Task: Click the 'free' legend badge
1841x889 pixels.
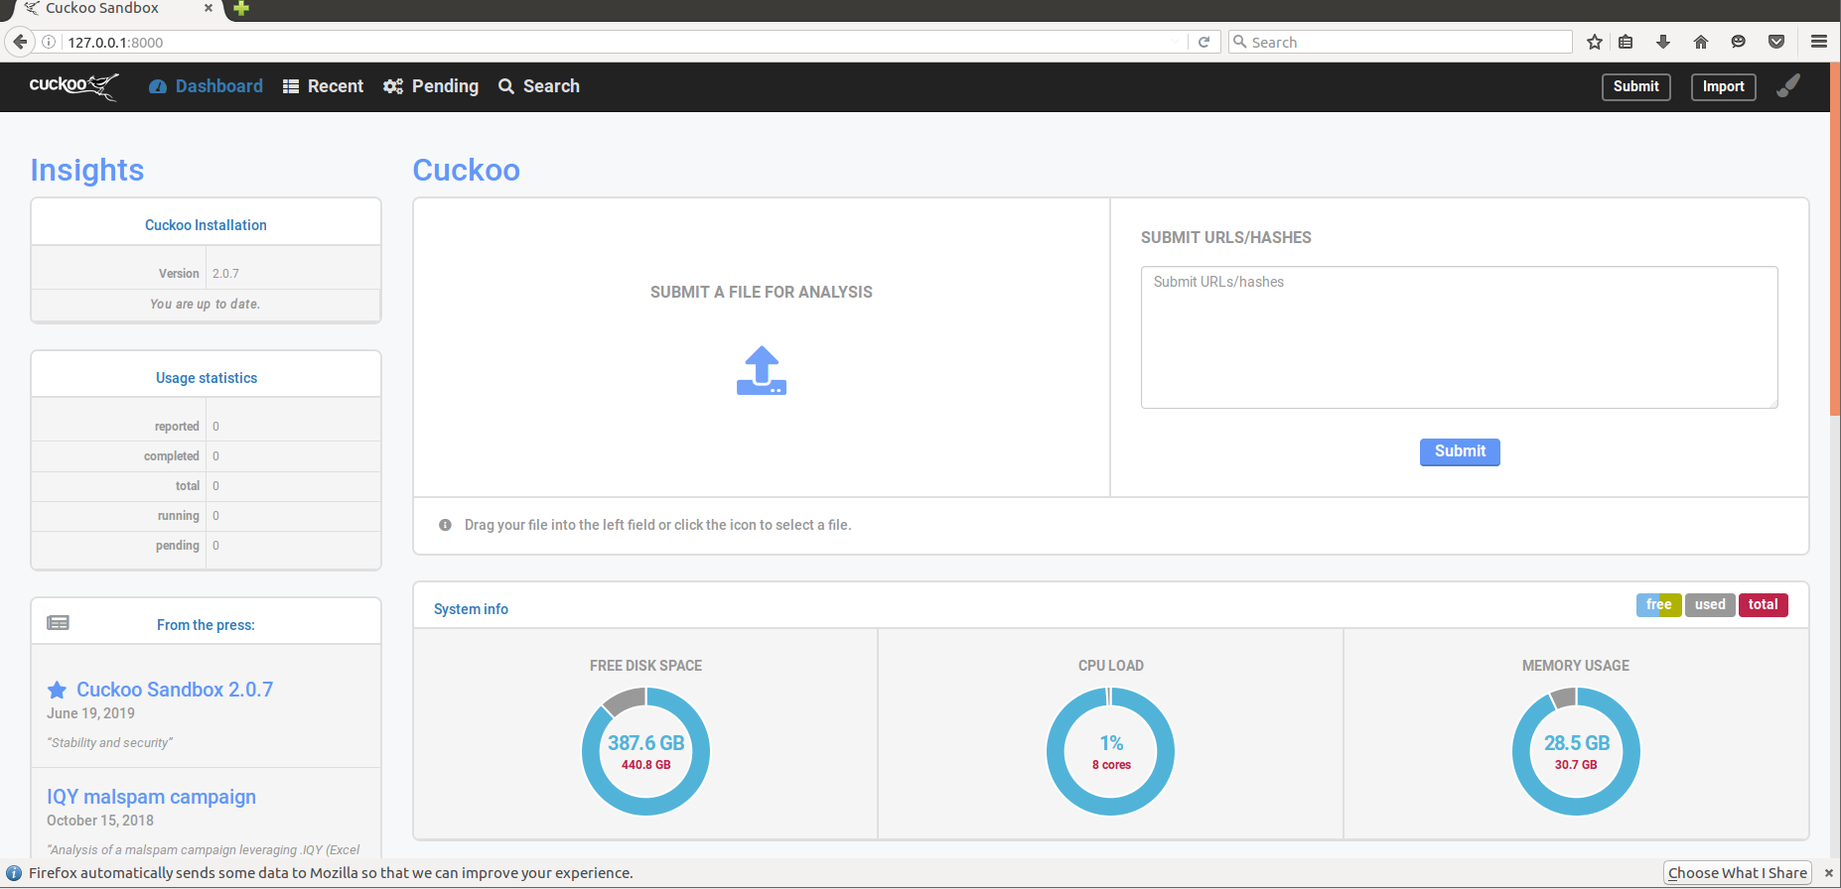Action: (1658, 605)
